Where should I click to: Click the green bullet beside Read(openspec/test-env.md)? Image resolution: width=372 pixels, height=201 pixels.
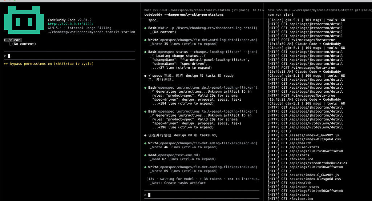click(x=145, y=155)
